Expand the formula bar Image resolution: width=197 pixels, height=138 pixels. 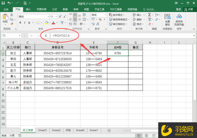click(x=194, y=36)
